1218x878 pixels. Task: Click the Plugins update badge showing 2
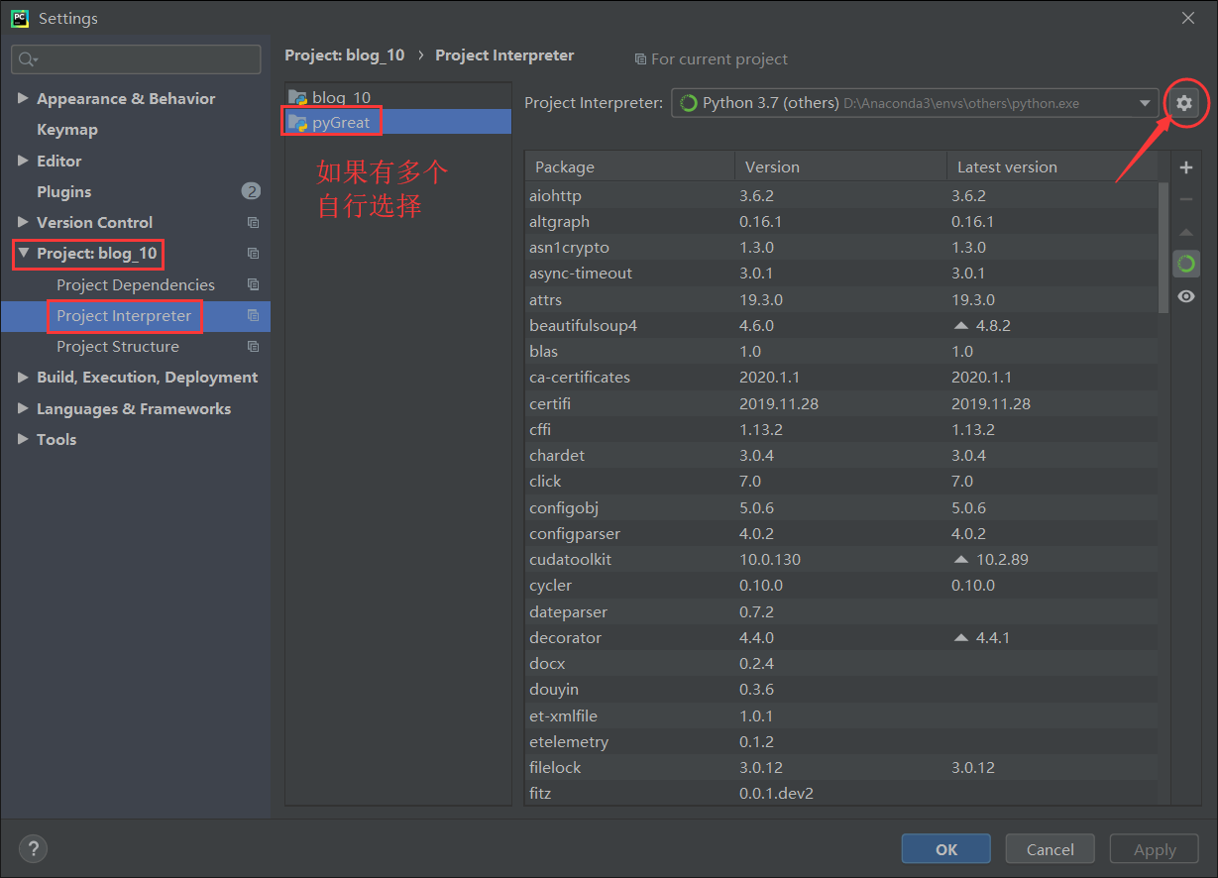251,191
